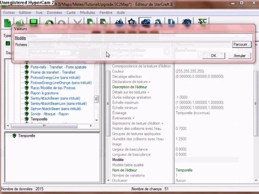The height and width of the screenshot is (194, 259).
Task: Click the dark blue creature toolbar icon
Action: [x=187, y=22]
